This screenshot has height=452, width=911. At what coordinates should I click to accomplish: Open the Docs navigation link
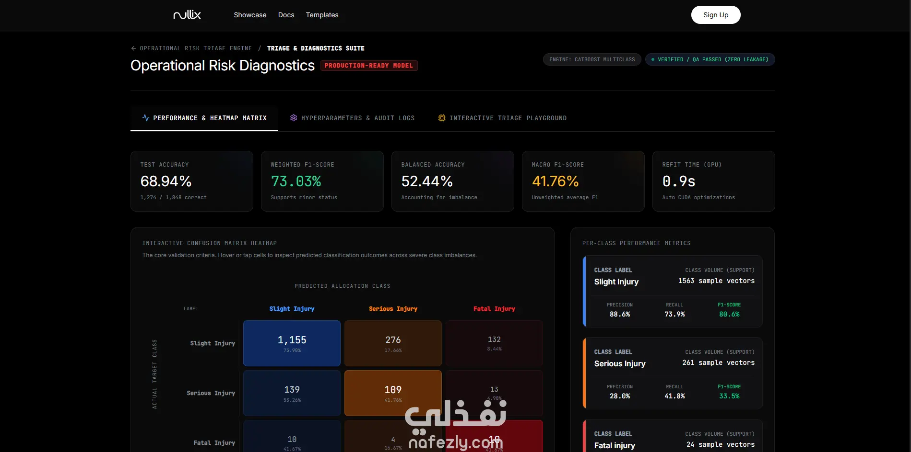pos(286,15)
